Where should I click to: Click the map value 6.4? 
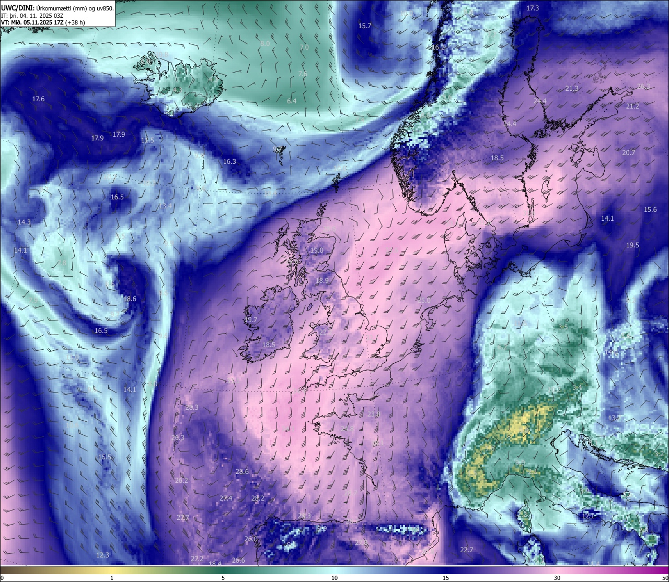[x=292, y=101]
